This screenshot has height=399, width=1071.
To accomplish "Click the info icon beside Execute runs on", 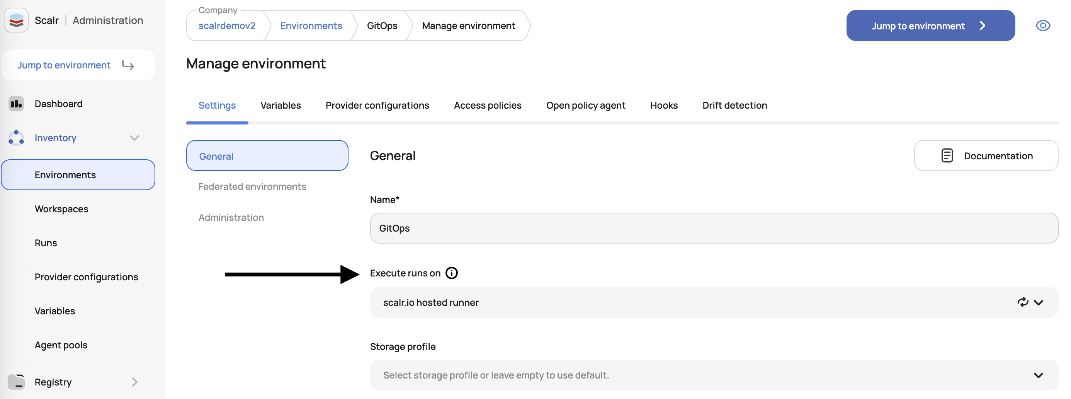I will (452, 273).
